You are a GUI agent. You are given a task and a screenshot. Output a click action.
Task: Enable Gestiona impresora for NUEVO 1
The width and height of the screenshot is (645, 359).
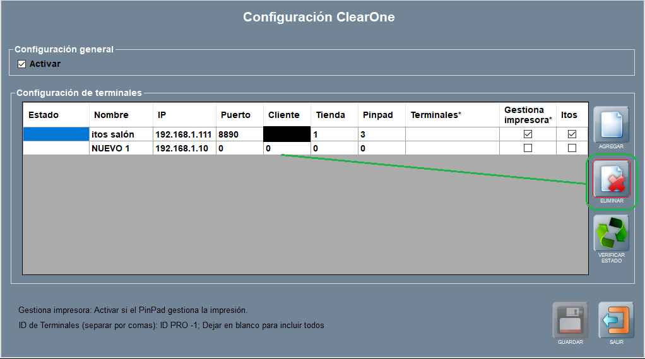528,148
